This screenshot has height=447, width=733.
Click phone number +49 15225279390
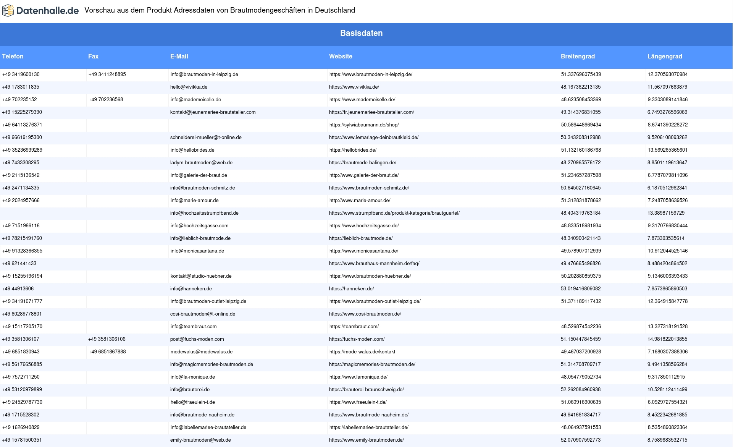tap(22, 112)
